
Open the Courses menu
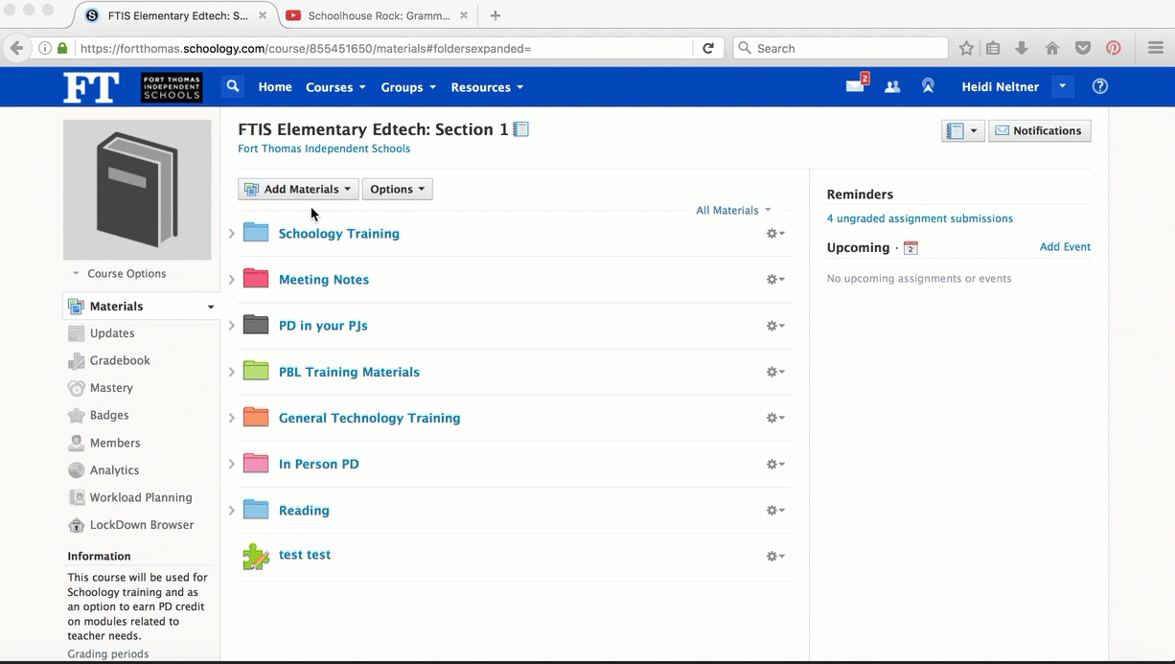(335, 87)
